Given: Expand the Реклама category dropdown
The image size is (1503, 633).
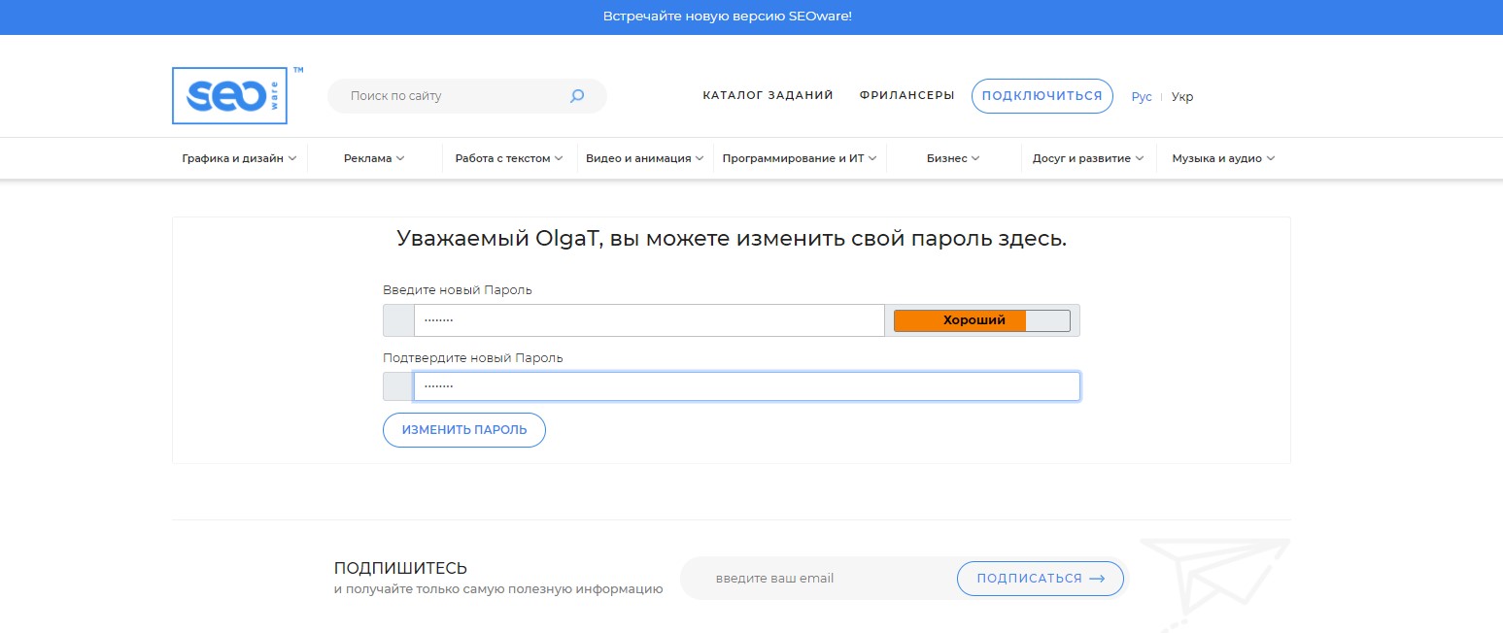Looking at the screenshot, I should pos(374,158).
